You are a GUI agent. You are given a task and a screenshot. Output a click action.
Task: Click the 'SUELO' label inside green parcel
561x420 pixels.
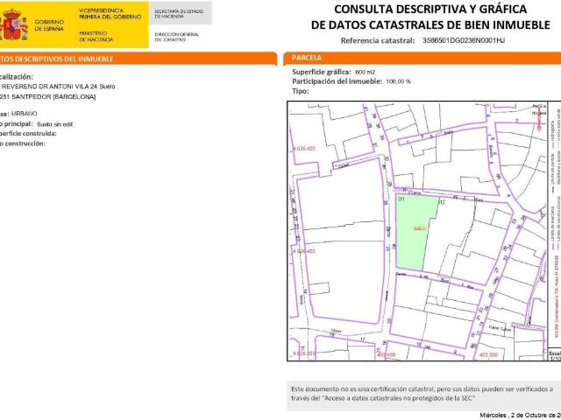(x=419, y=228)
